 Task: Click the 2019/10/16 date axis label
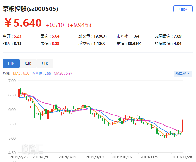point(122,157)
